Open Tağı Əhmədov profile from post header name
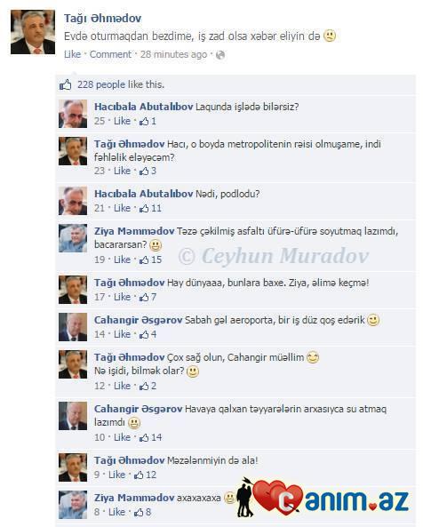This screenshot has height=527, width=423. [x=102, y=18]
